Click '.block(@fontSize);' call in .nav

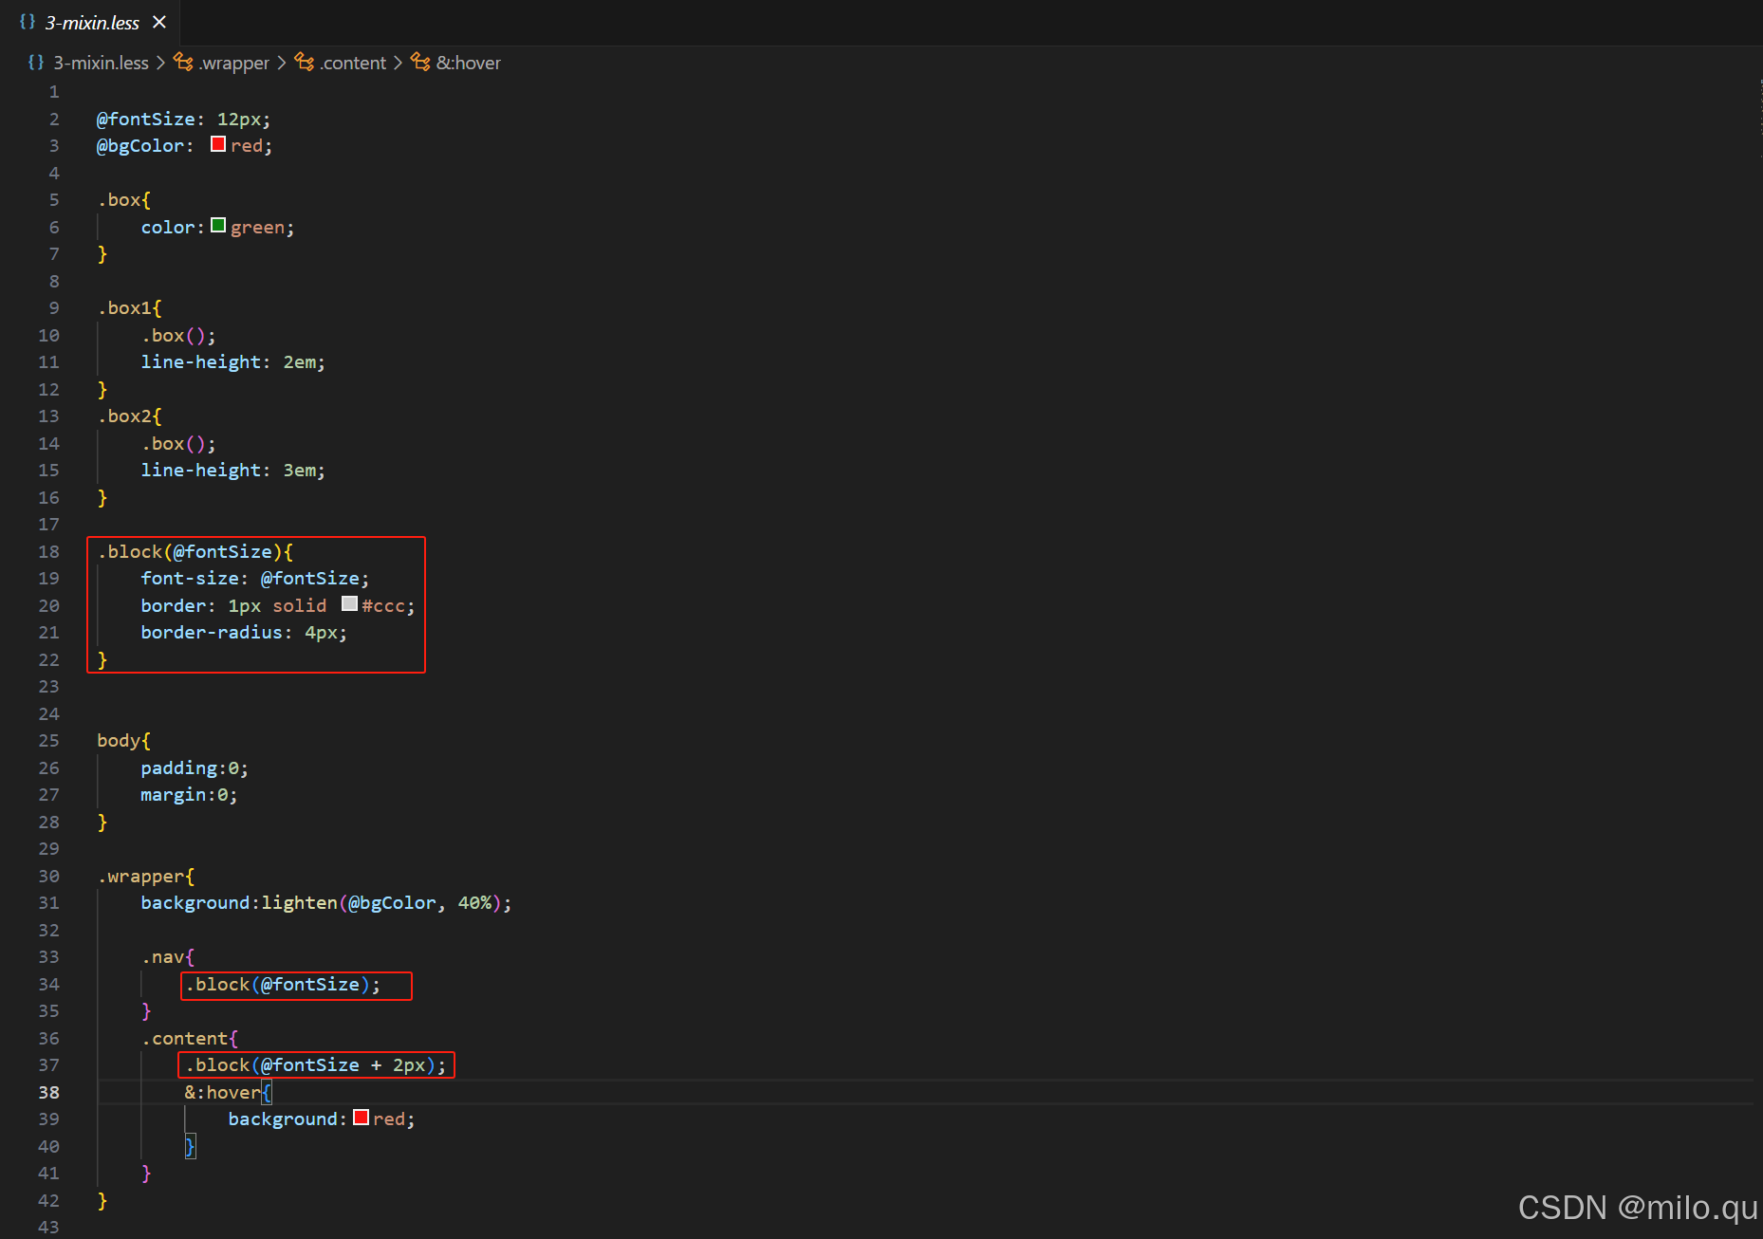point(282,985)
